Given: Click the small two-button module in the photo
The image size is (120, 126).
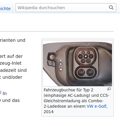Looking at the screenshot, I should (x=61, y=66).
